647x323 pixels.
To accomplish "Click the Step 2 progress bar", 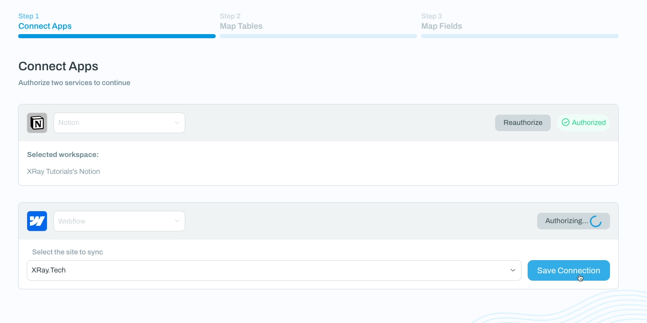I will coord(318,36).
